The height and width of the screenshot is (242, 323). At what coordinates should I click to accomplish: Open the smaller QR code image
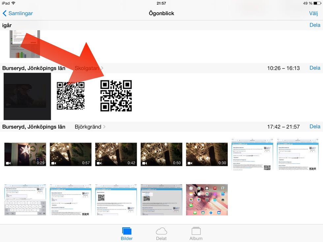(71, 96)
